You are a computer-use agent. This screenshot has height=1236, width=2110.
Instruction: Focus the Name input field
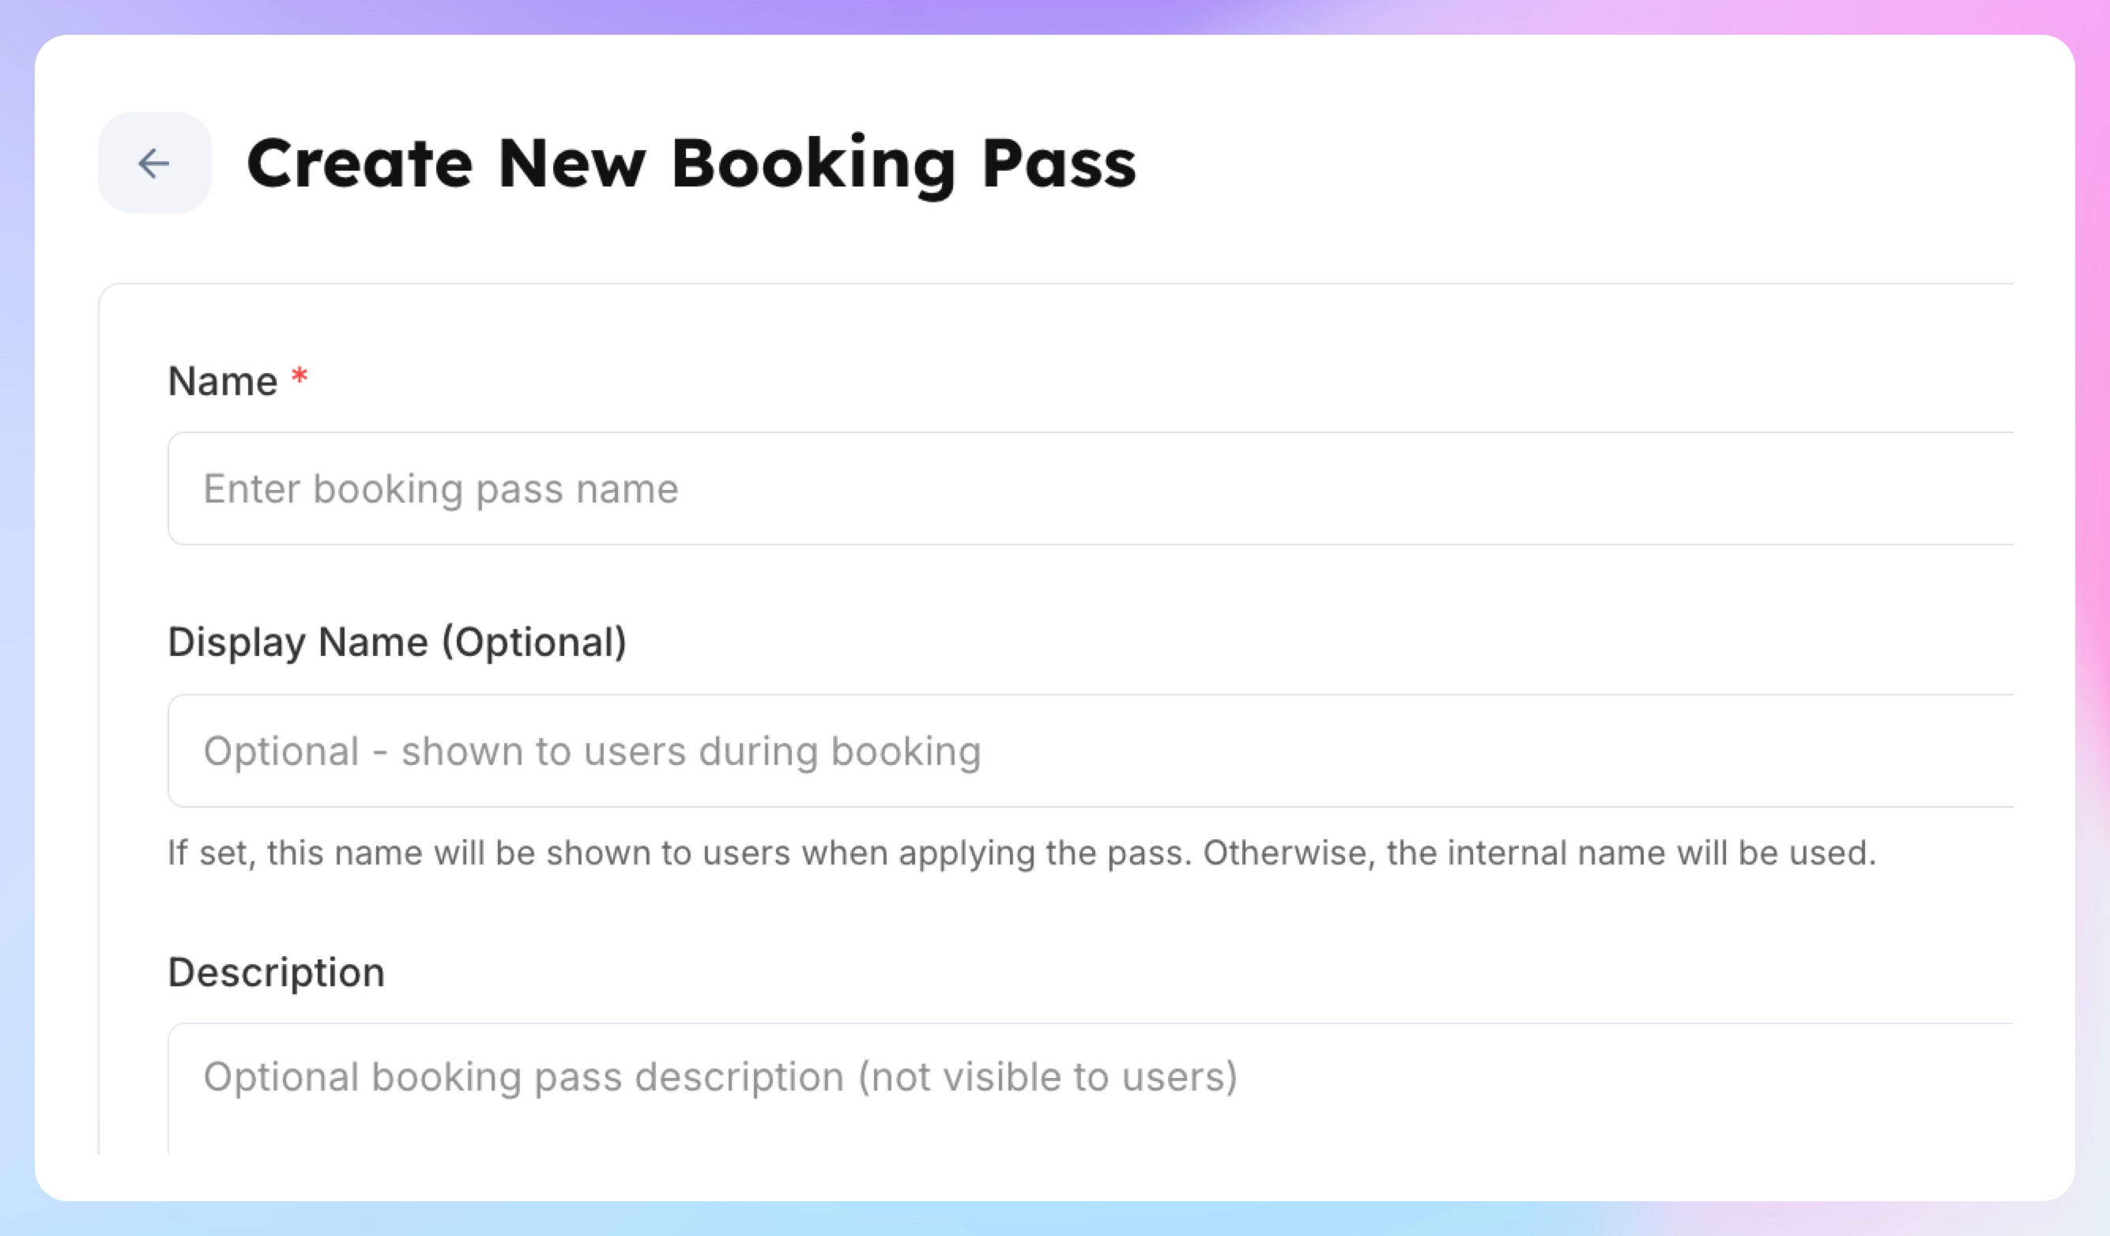coord(1088,488)
